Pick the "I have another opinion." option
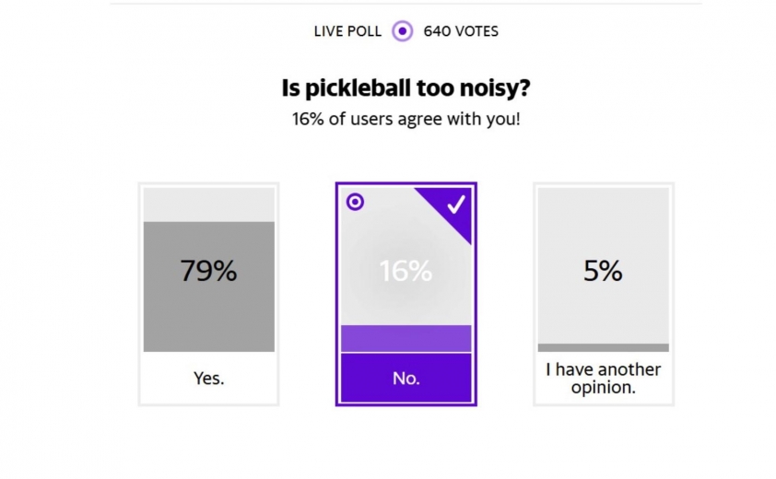Screen dimensions: 776x479 (x=603, y=378)
